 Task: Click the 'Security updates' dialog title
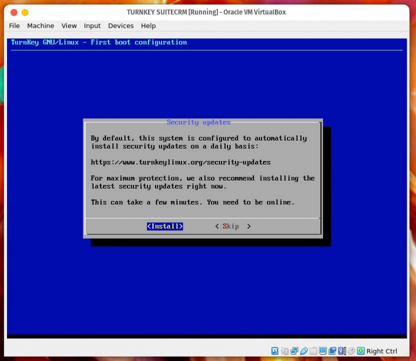click(x=198, y=122)
